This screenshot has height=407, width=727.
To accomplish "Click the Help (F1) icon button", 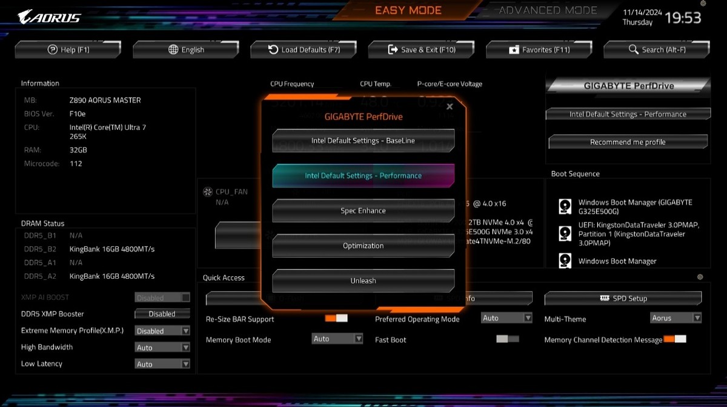I will tap(53, 50).
